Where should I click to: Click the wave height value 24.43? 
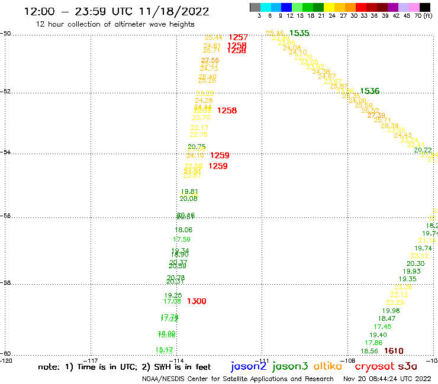[403, 135]
